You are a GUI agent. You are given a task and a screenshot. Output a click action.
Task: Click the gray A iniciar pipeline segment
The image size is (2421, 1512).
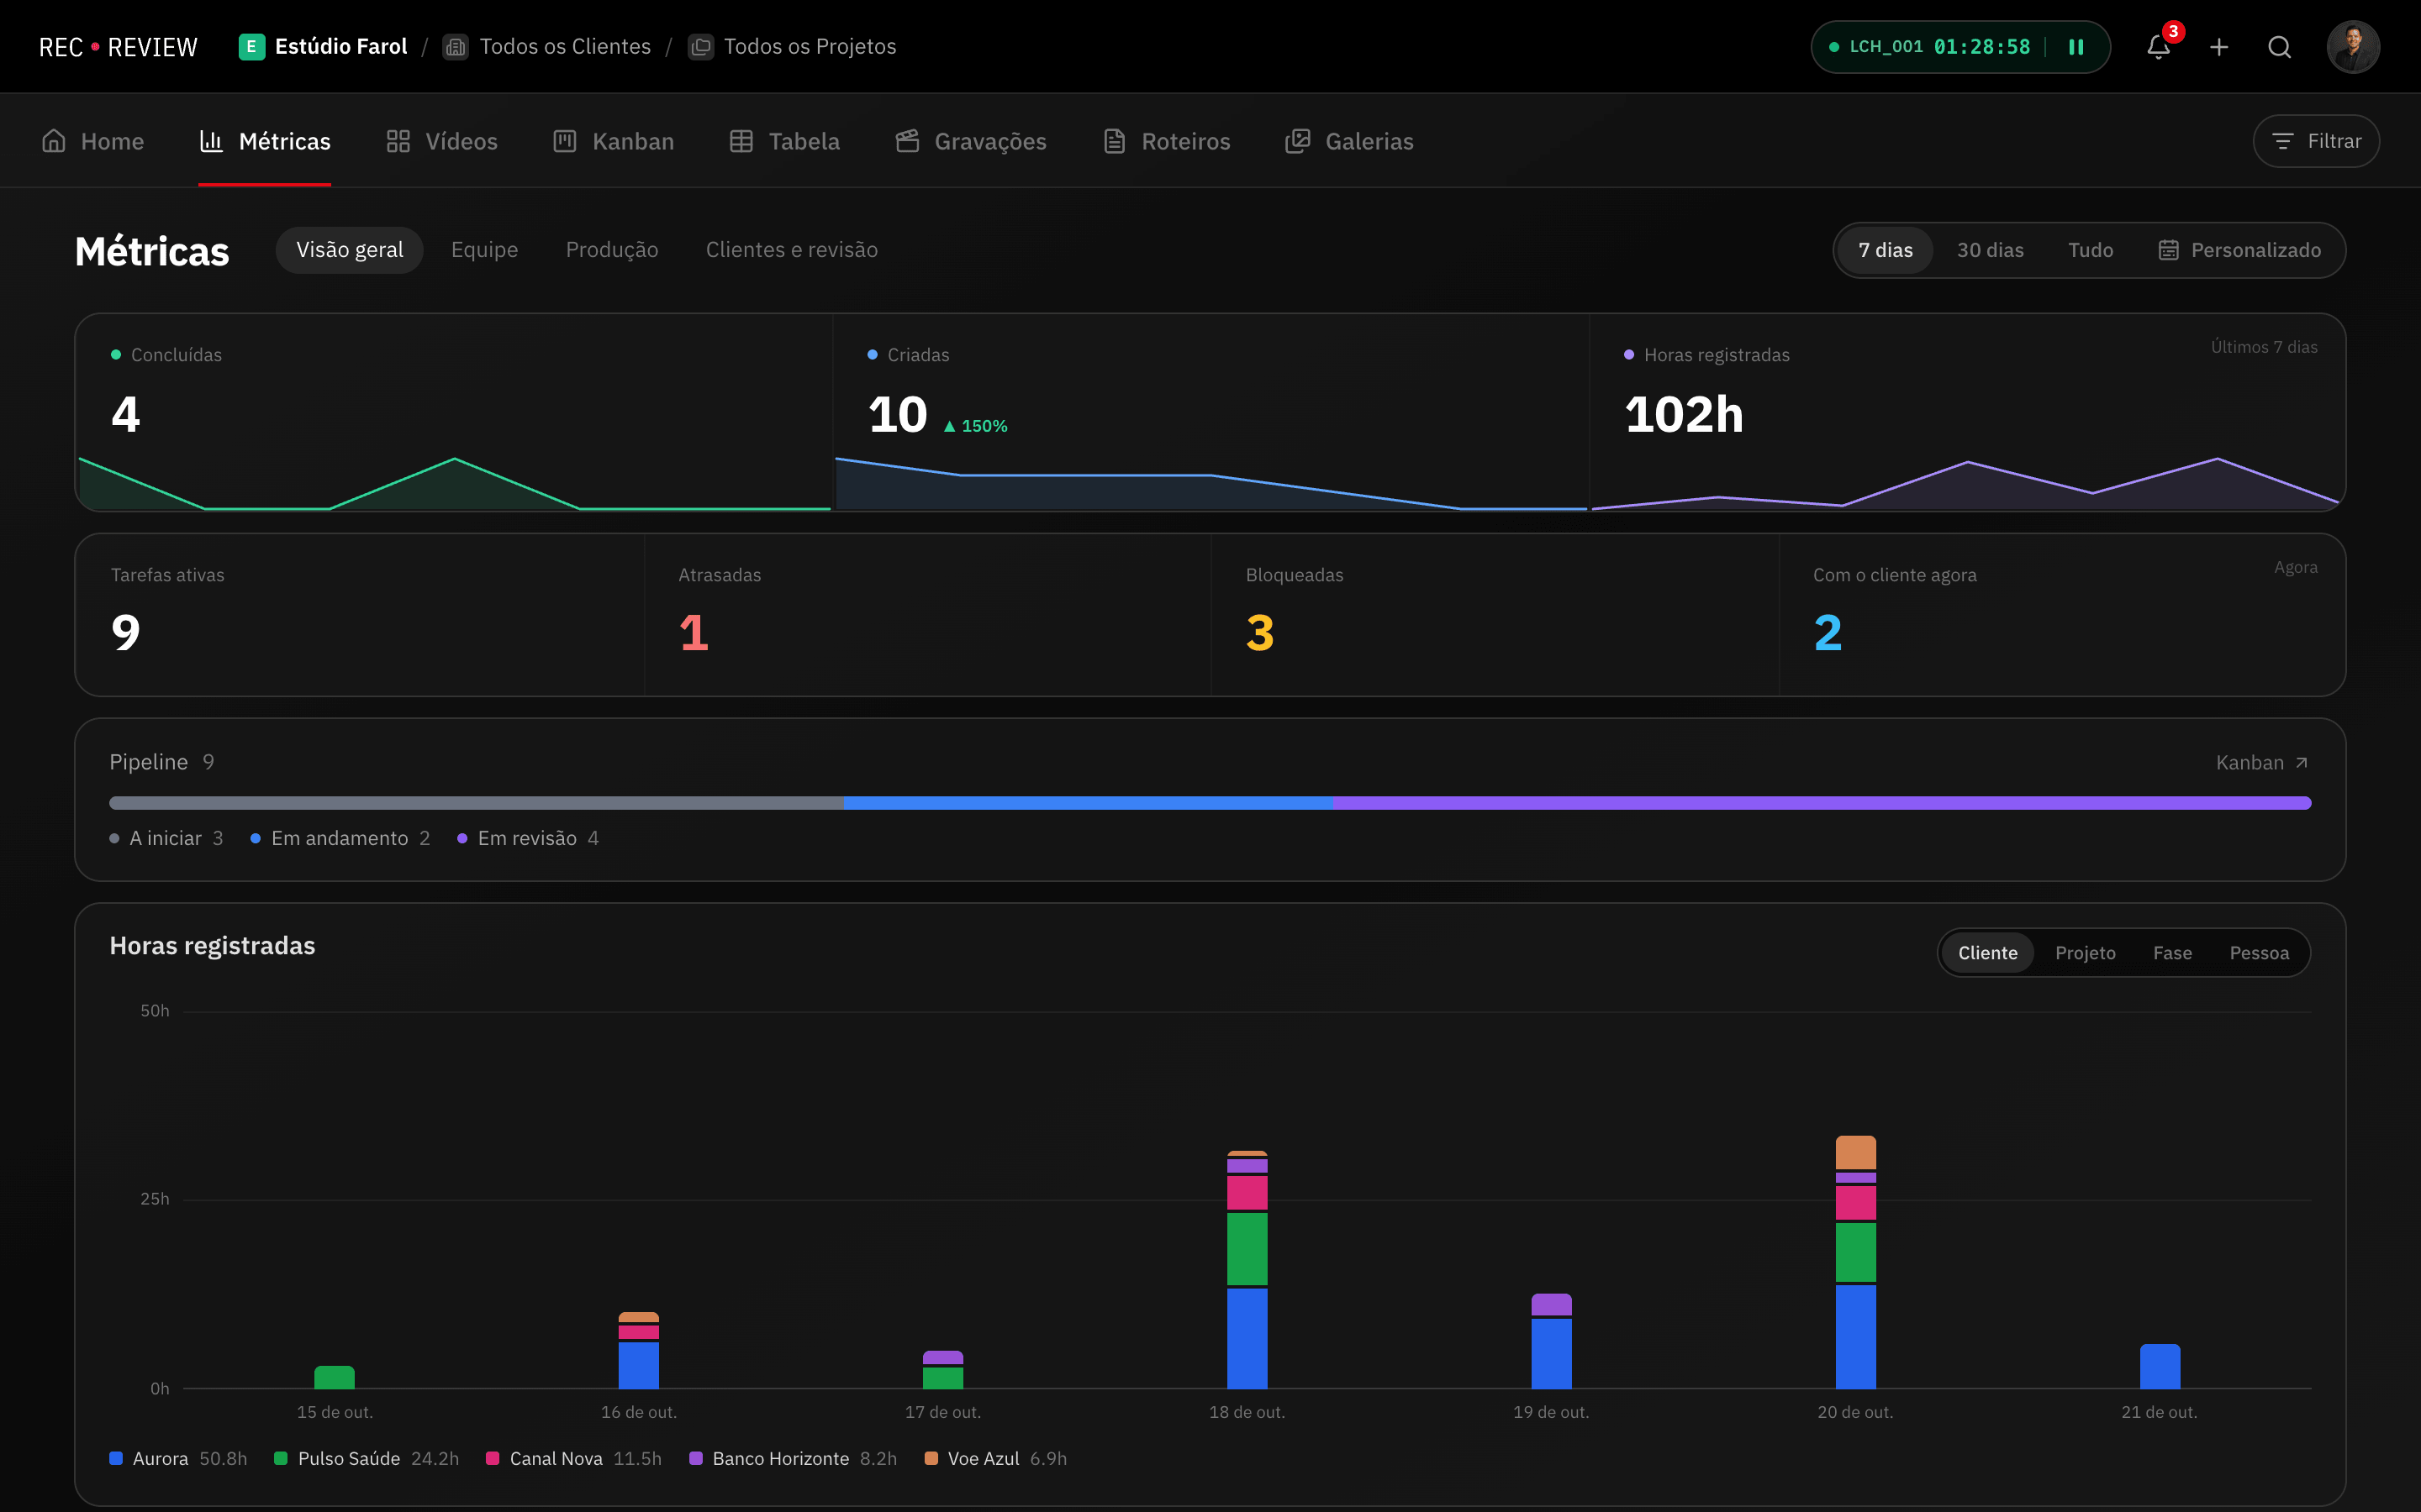point(476,803)
